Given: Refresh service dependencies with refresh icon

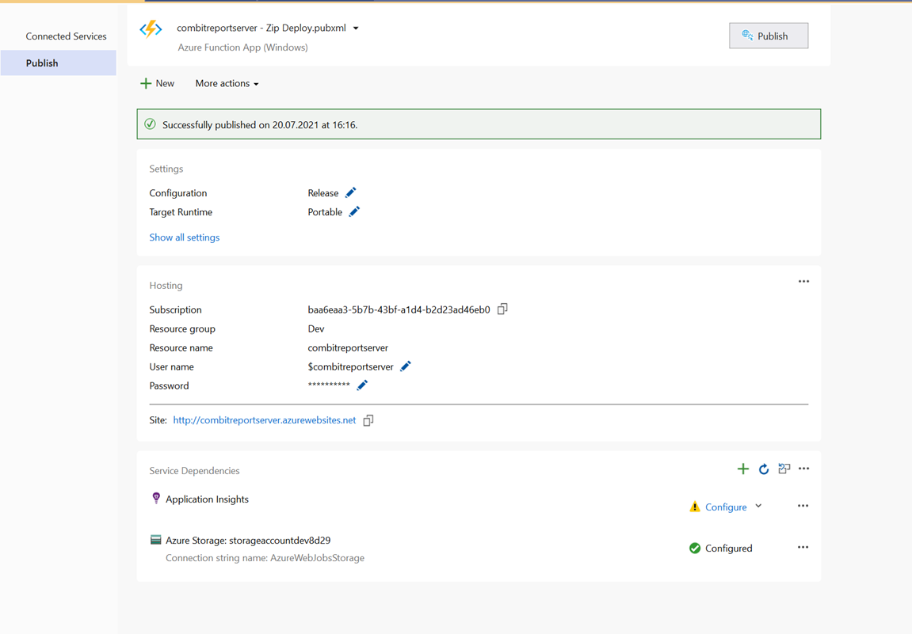Looking at the screenshot, I should 763,469.
